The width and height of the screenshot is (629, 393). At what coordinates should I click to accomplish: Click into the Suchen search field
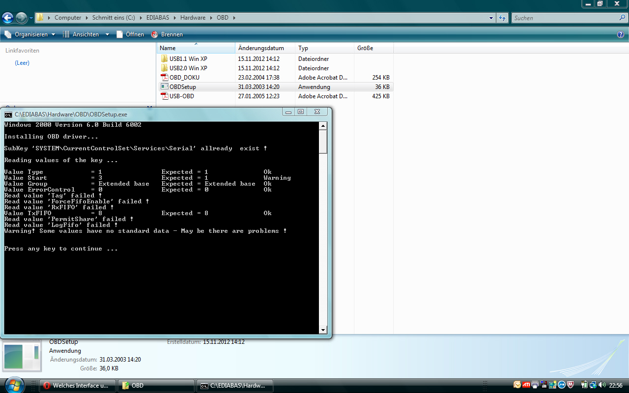pyautogui.click(x=564, y=18)
